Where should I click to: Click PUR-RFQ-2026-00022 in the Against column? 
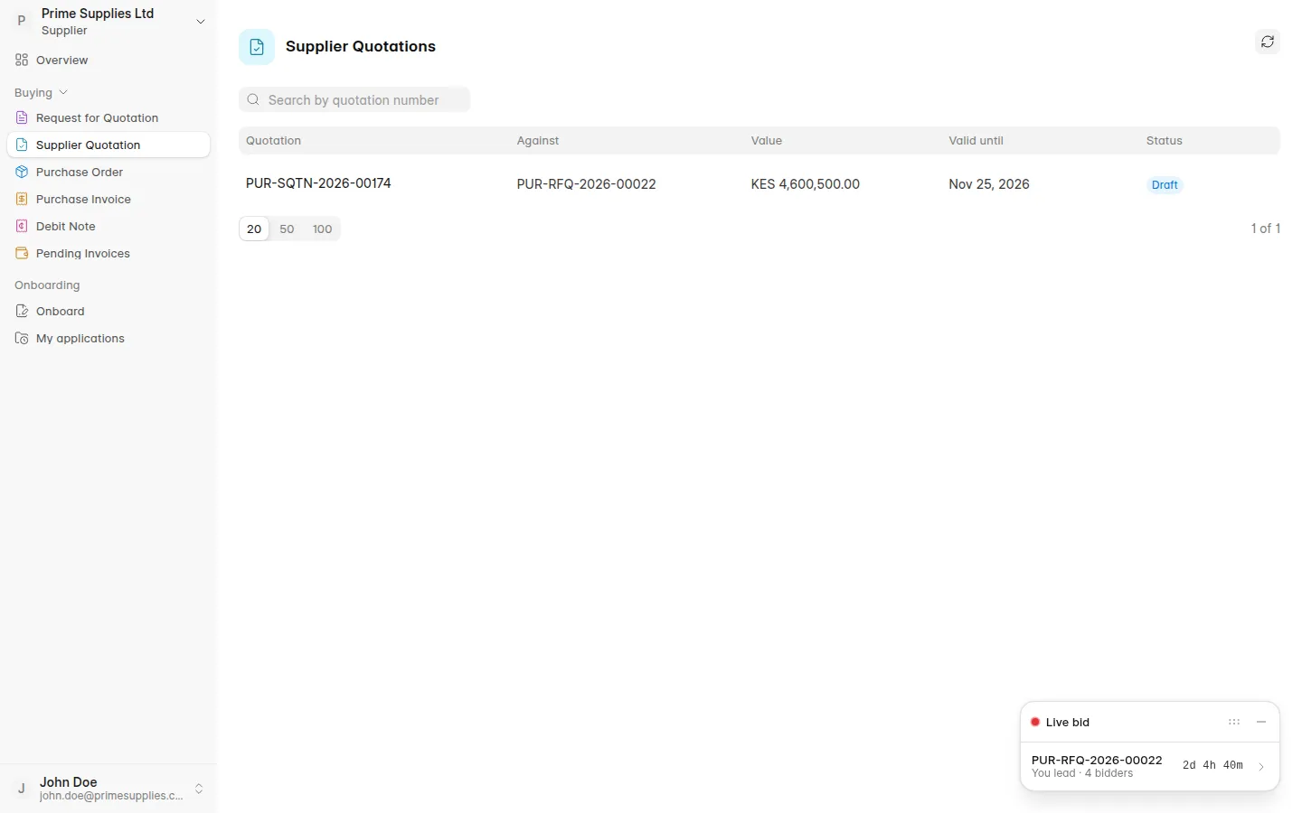click(x=586, y=184)
